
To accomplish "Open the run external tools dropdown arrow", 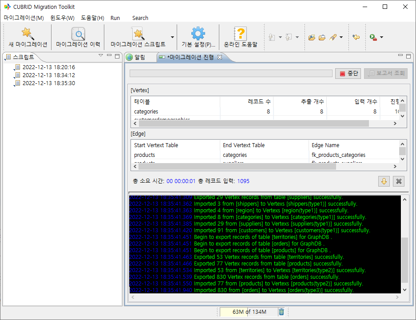I will (x=381, y=38).
